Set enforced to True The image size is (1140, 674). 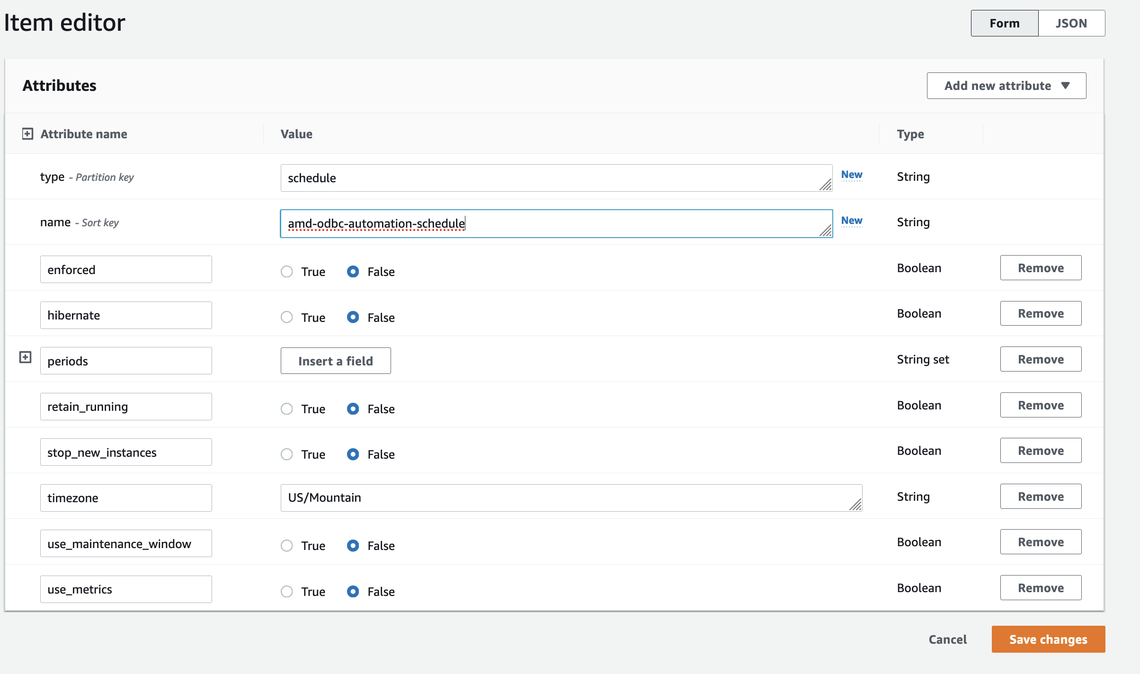point(287,272)
